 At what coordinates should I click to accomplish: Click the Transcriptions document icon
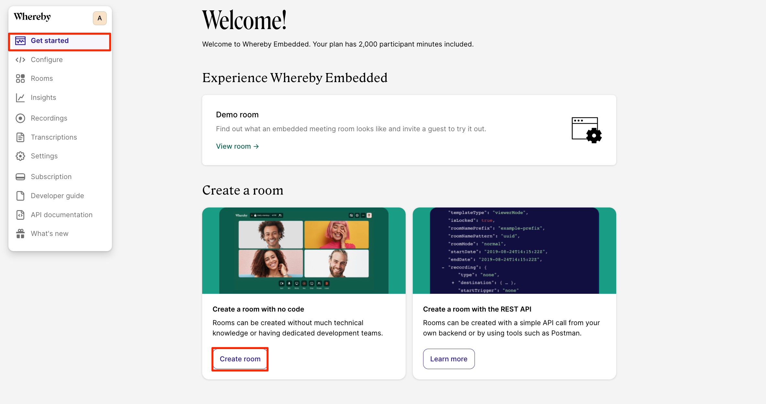pos(20,137)
